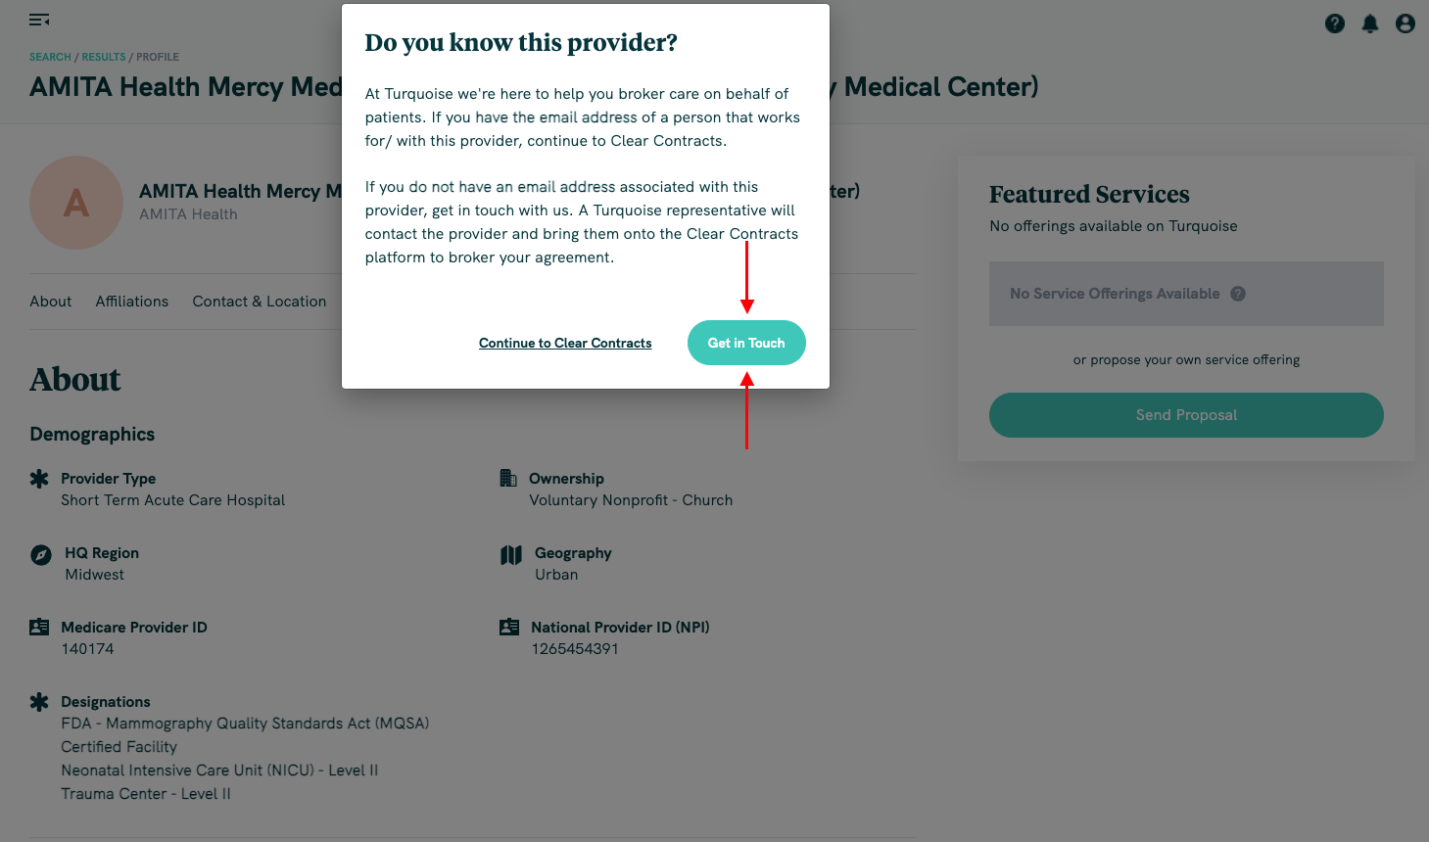Click the AMITA provider avatar circle

tap(76, 203)
